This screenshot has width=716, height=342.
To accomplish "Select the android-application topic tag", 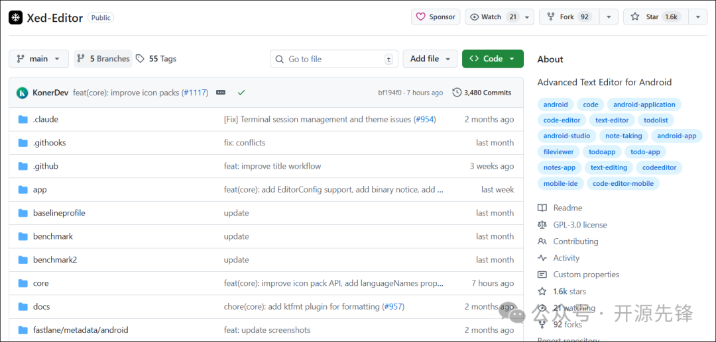I will 644,105.
